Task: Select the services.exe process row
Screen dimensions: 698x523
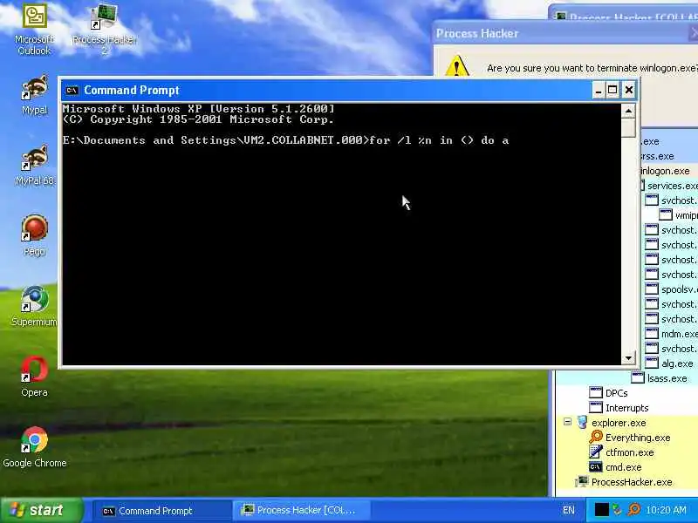Action: [670, 186]
